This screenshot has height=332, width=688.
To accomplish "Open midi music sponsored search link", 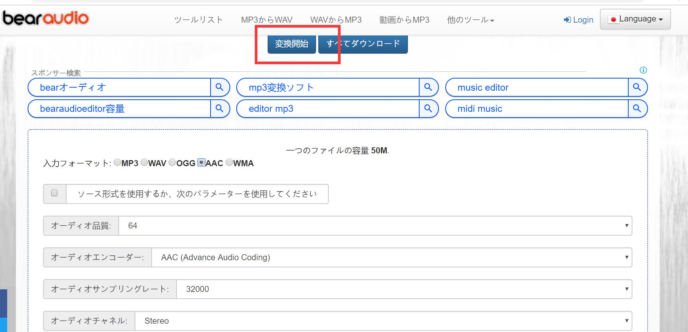I will (x=537, y=108).
